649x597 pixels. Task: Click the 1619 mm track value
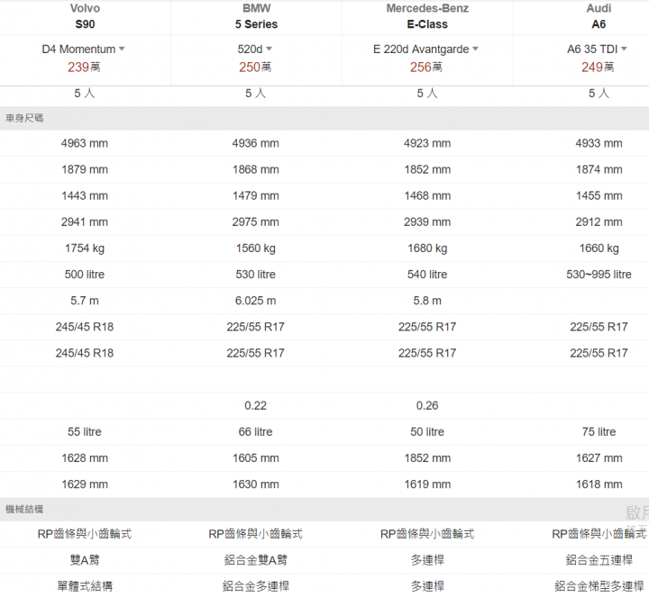click(427, 484)
